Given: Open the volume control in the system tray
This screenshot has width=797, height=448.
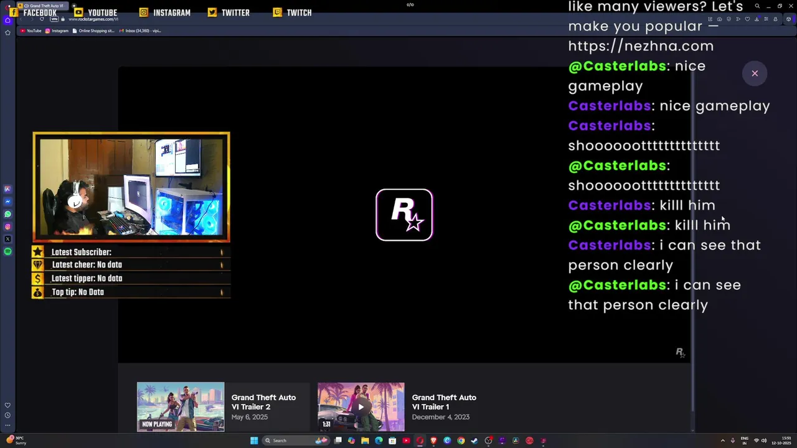Looking at the screenshot, I should (764, 441).
